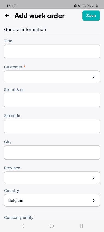Tap the City text field
This screenshot has height=232, width=104.
[52, 152]
